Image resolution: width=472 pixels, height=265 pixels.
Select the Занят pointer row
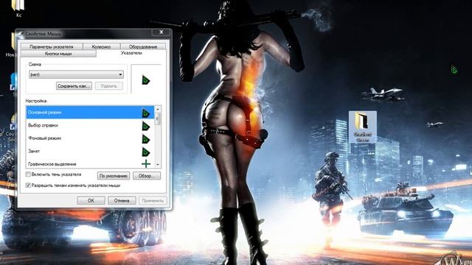(90, 151)
